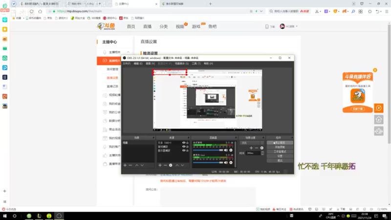Viewport: 391px width, 220px height.
Task: Remove scene transition with minus icon
Action: click(256, 148)
